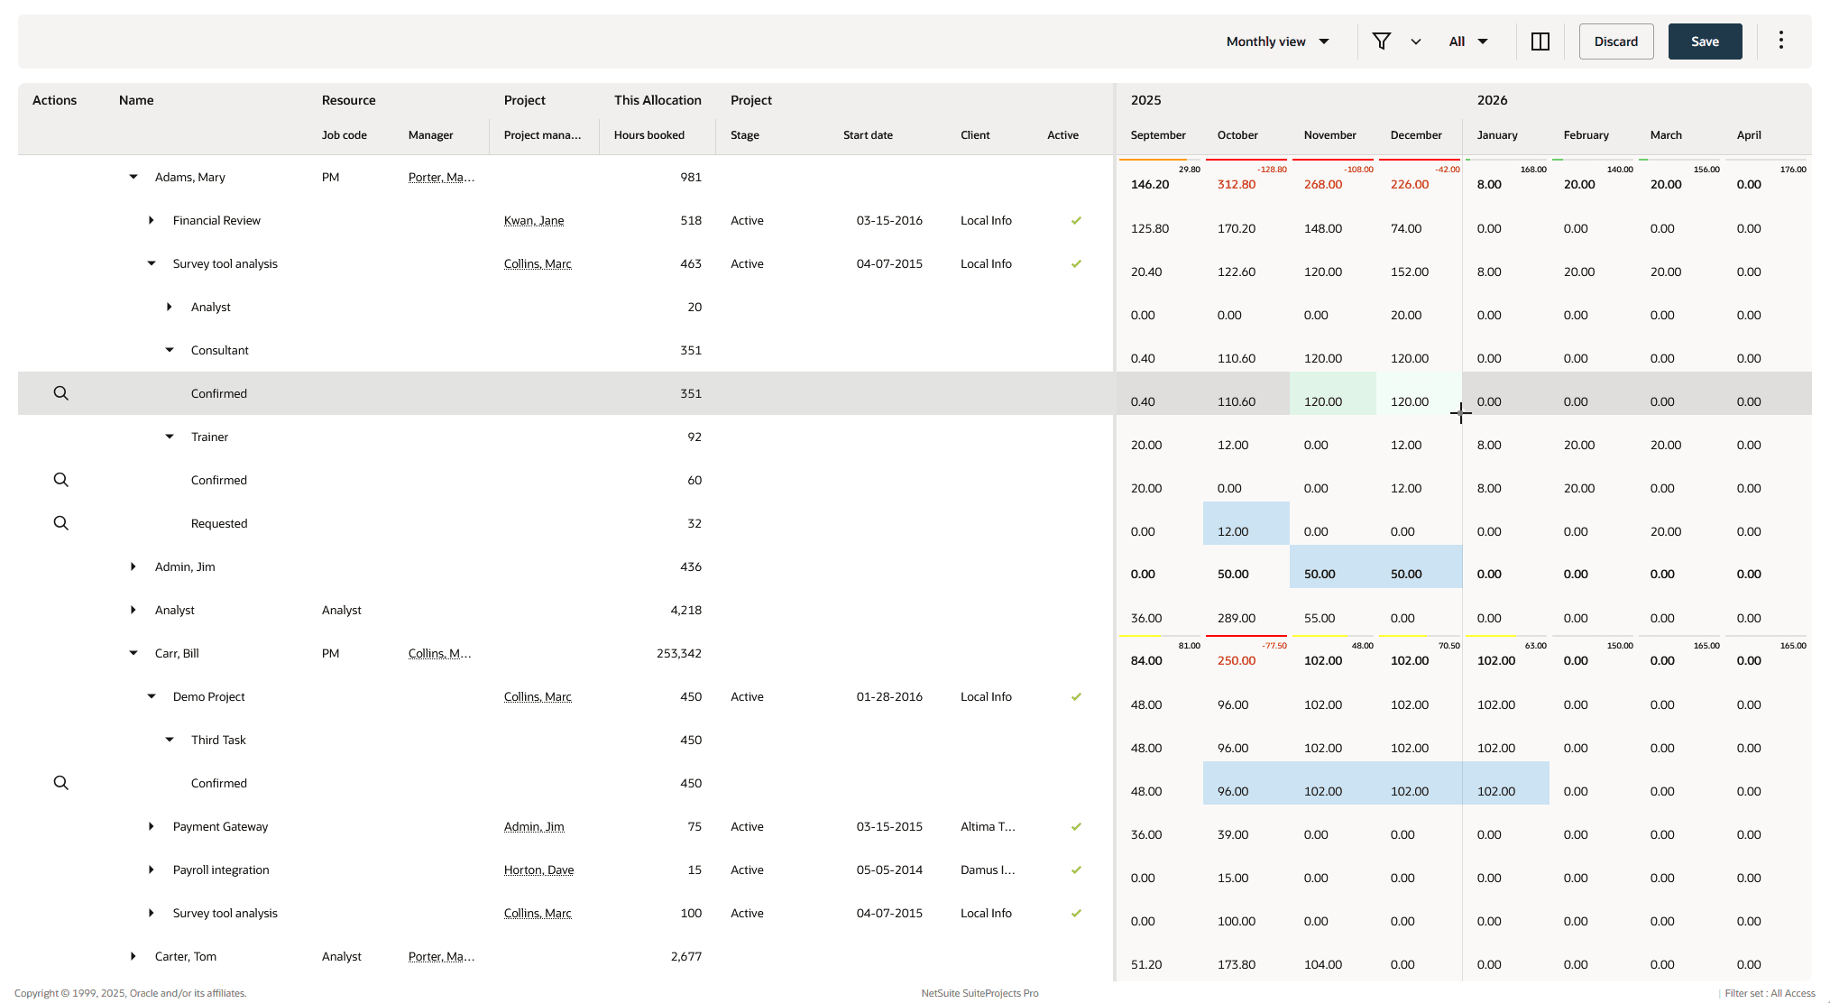Toggle Active checkmark for Payment Gateway

tap(1075, 827)
